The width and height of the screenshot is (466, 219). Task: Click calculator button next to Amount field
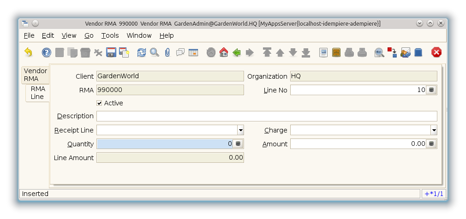431,144
